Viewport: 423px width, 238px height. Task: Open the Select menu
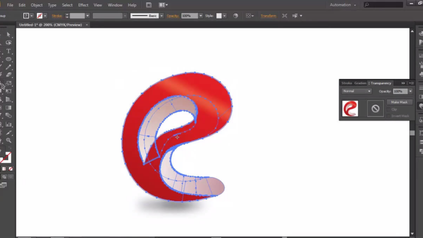coord(67,5)
